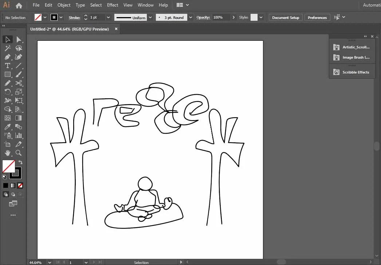381x265 pixels.
Task: Click the fill color swatch in toolbar
Action: click(x=8, y=166)
